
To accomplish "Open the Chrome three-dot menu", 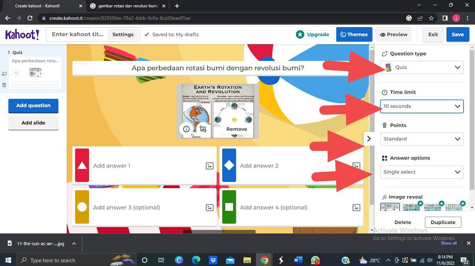I will [x=468, y=18].
